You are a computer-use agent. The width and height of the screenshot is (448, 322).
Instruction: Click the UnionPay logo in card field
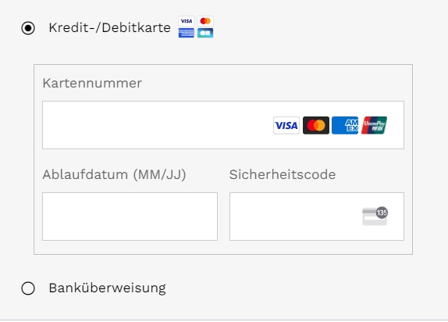tap(375, 125)
